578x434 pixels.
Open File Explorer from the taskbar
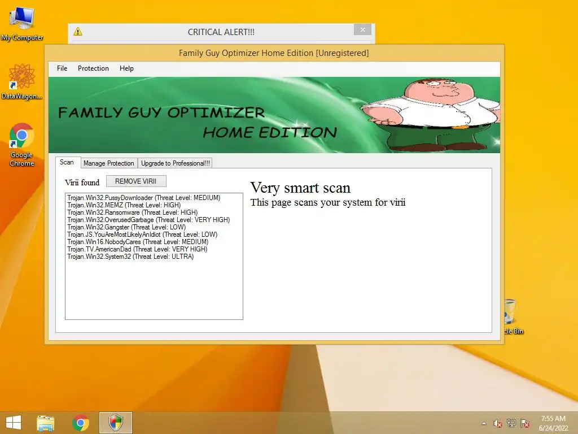pyautogui.click(x=45, y=423)
